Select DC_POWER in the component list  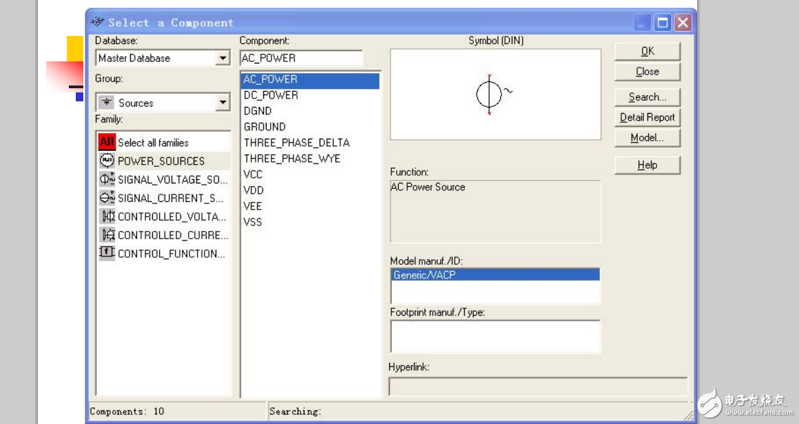tap(271, 95)
